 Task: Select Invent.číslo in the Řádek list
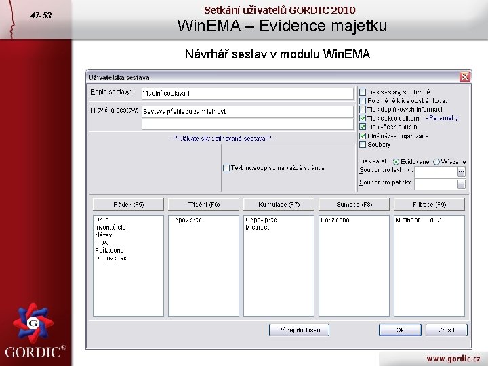pyautogui.click(x=110, y=228)
